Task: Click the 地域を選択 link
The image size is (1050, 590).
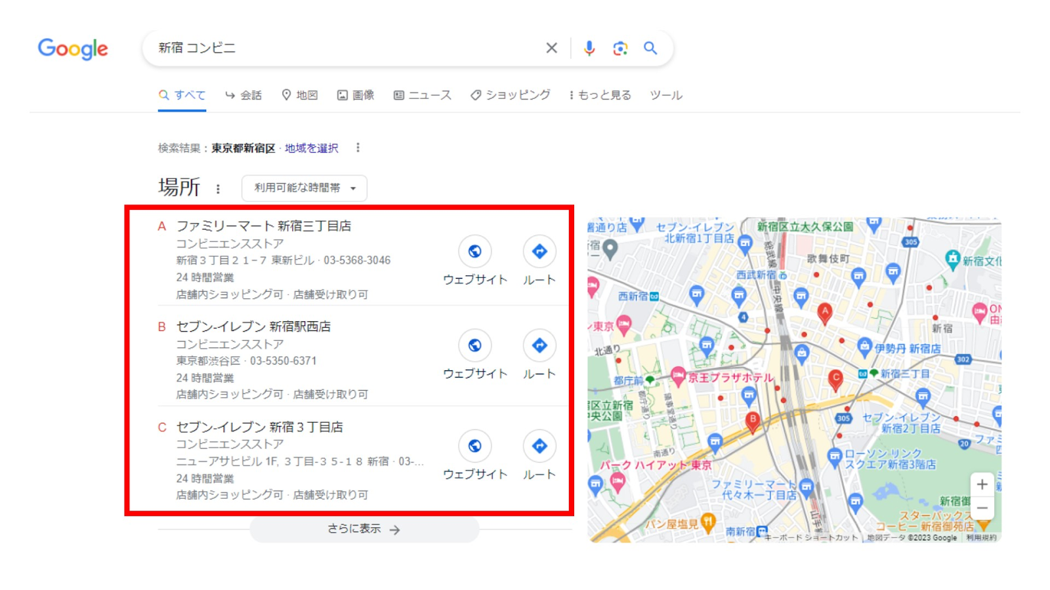Action: pos(312,148)
